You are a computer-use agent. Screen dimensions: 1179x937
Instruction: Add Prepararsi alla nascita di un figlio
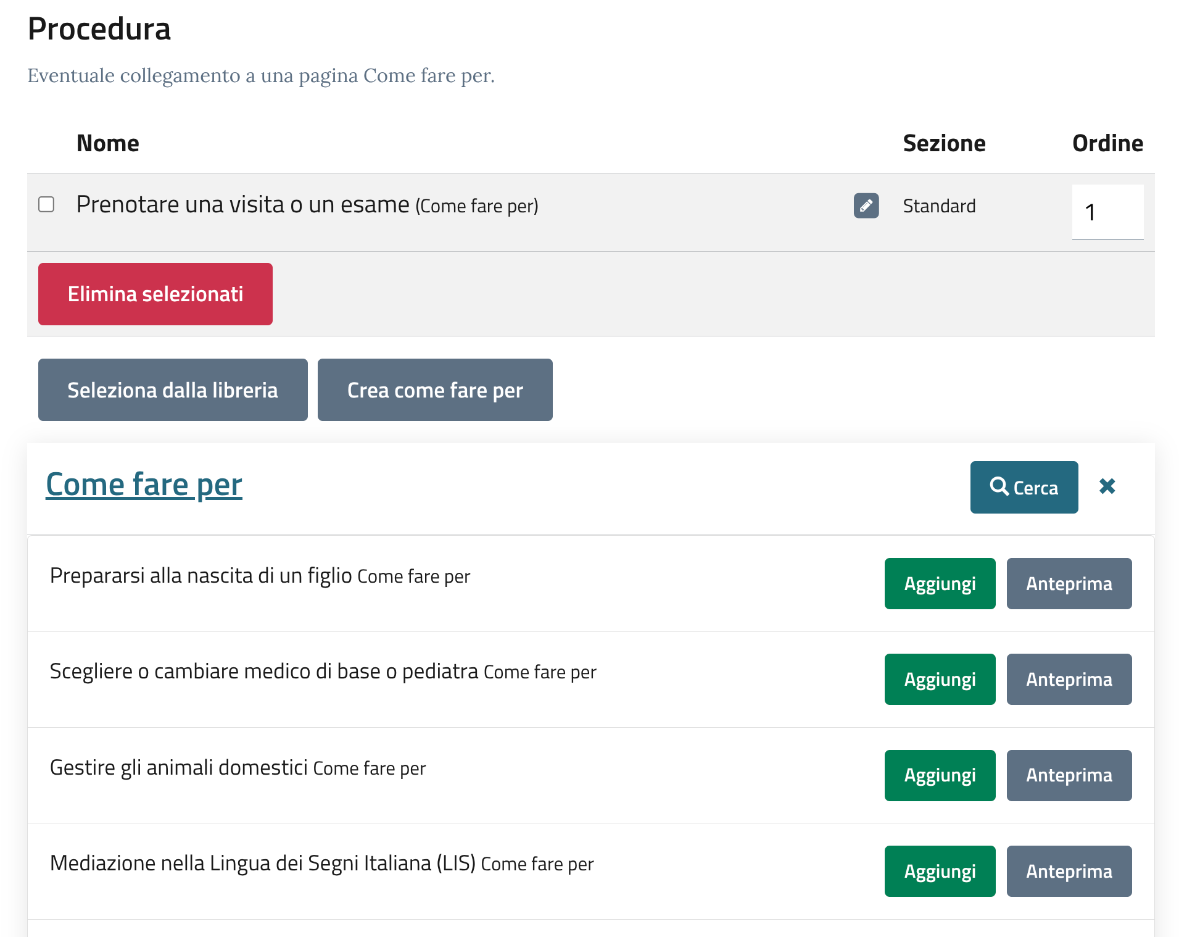click(939, 584)
